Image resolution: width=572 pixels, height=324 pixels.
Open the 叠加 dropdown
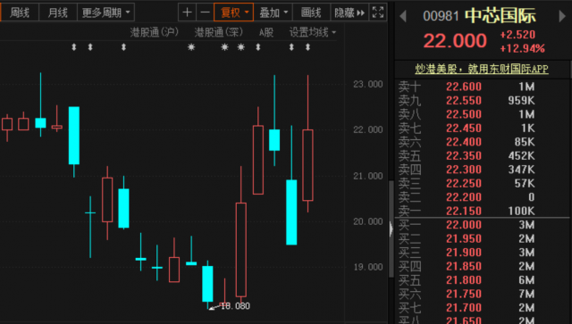point(273,12)
